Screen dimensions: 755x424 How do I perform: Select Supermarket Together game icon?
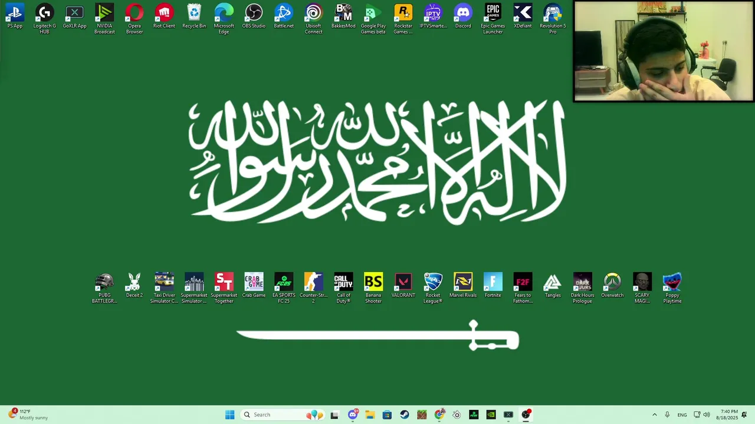224,288
